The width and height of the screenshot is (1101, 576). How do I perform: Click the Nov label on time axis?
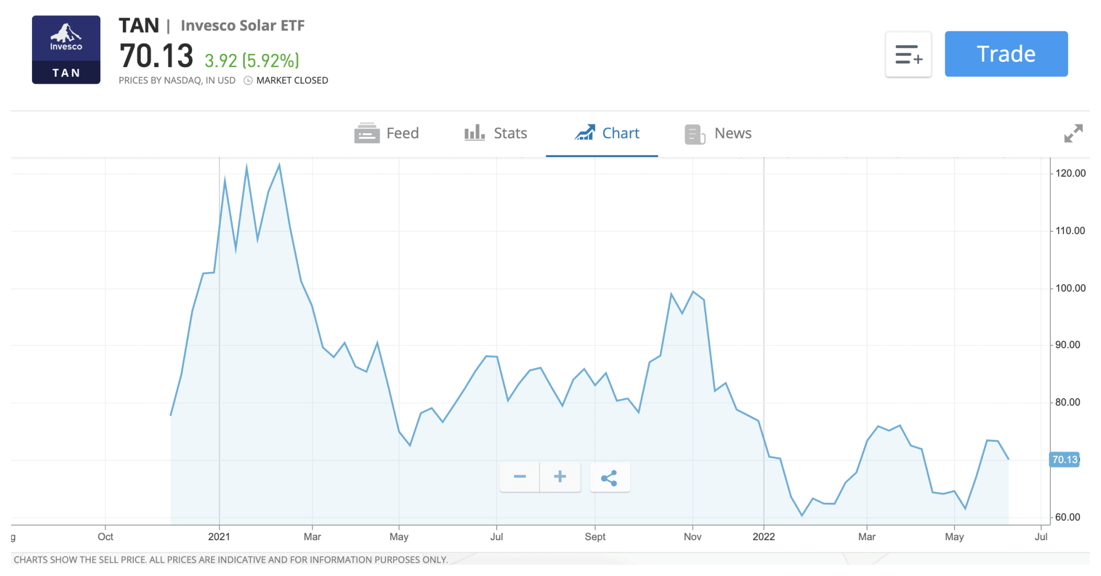click(x=693, y=536)
